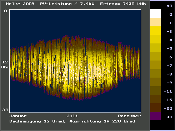Click the Ertrag= 7420 kWh text
Viewport: 175px width, 131px height.
pyautogui.click(x=123, y=4)
